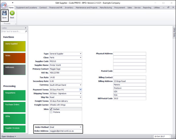Uncheck the Durban site checkbox
This screenshot has width=176, height=139.
click(x=51, y=109)
